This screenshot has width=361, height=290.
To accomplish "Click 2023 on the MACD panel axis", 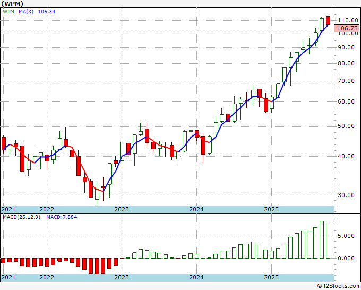I will click(122, 277).
